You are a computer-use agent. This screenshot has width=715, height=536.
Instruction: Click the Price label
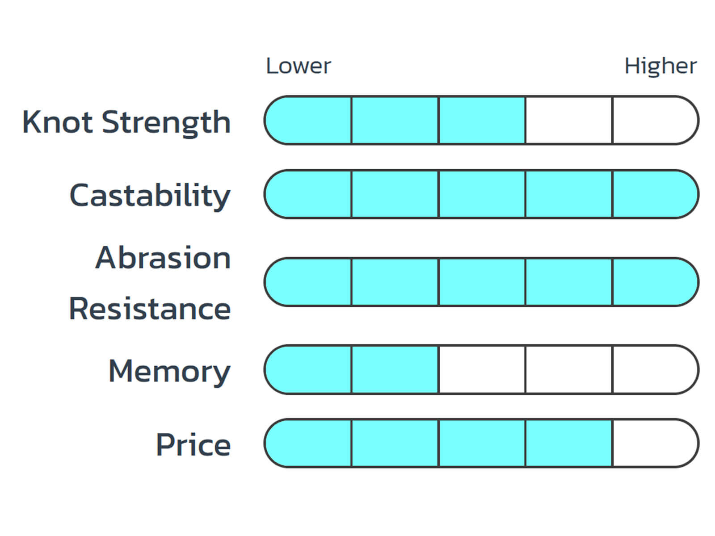click(193, 444)
